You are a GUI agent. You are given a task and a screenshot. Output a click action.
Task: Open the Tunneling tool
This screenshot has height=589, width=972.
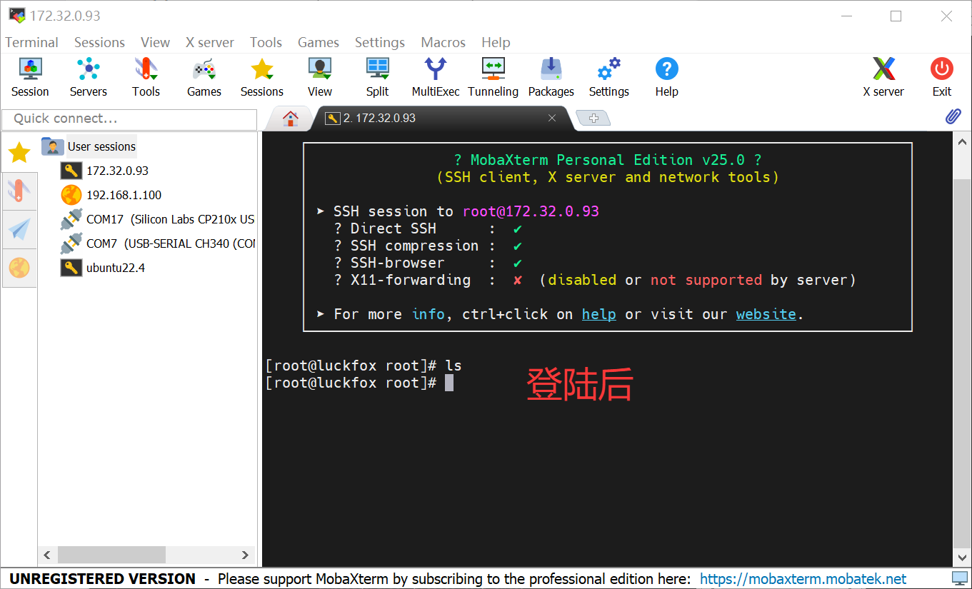pos(493,75)
